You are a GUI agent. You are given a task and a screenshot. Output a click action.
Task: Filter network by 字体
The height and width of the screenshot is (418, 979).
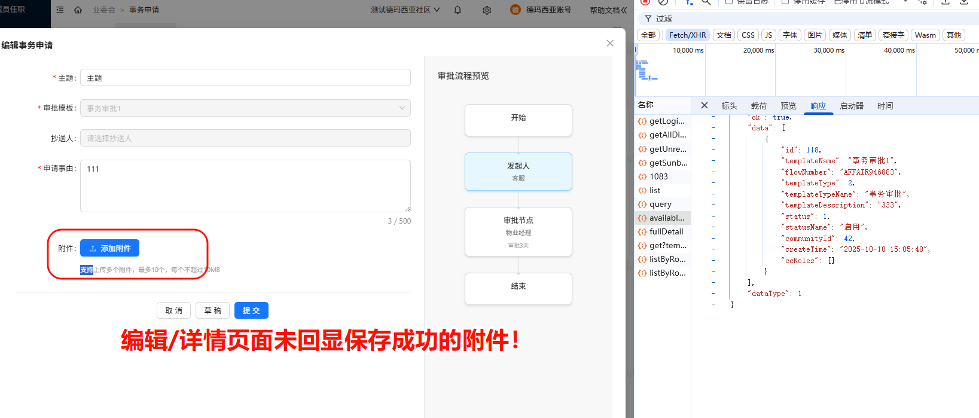tap(790, 35)
